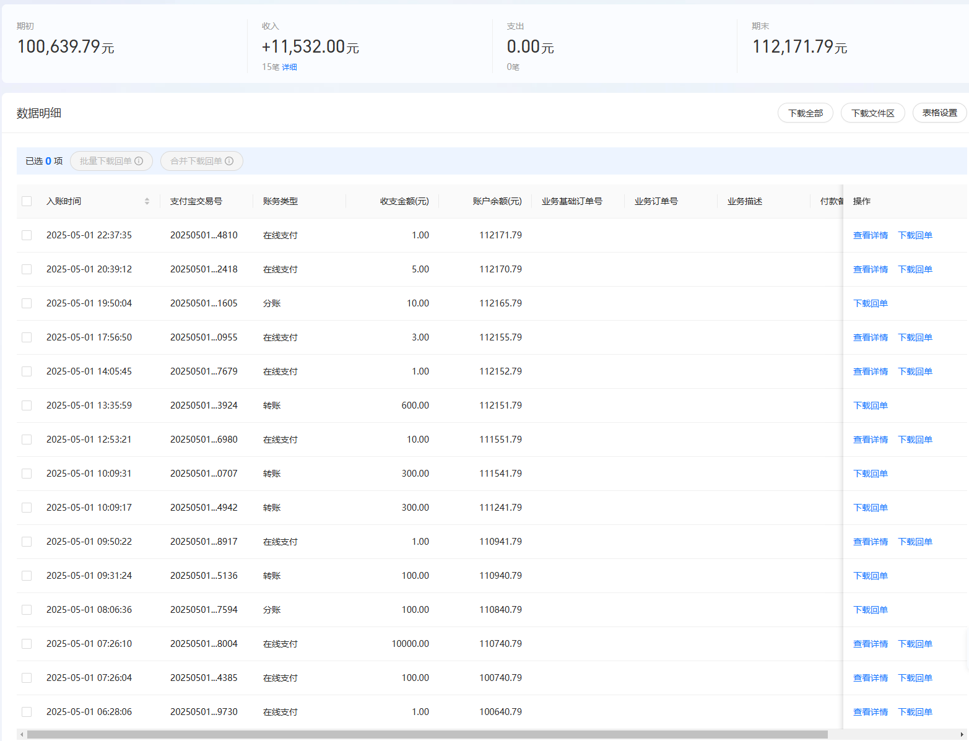Open 查看详情 for the 06:28:06 row
The height and width of the screenshot is (741, 969).
[x=871, y=712]
